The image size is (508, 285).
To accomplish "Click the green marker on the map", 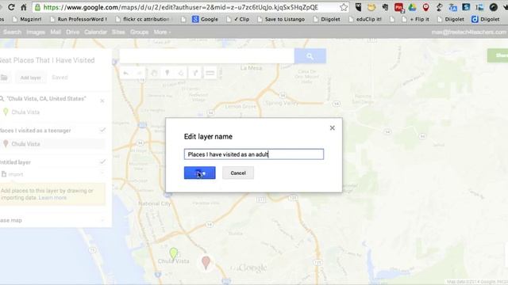I will coord(174,253).
